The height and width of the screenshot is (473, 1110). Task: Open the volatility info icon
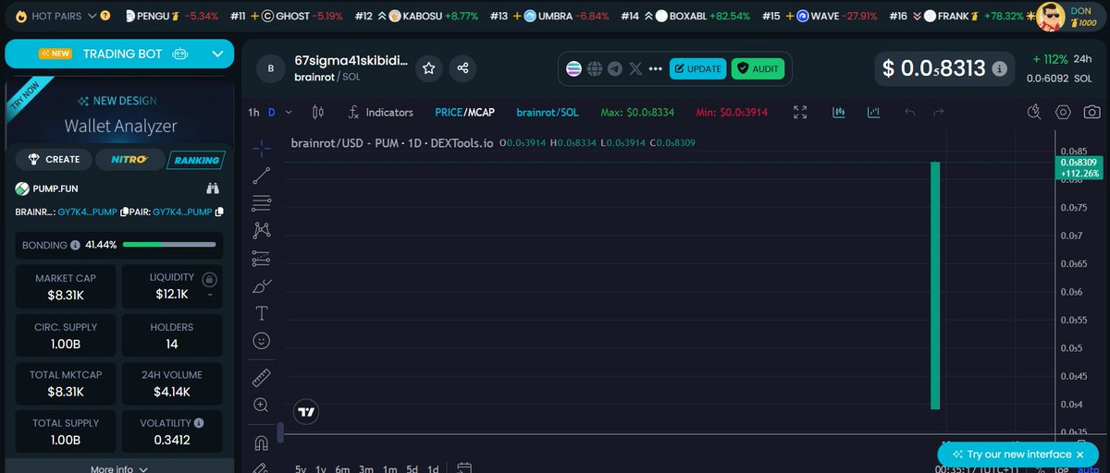point(199,422)
